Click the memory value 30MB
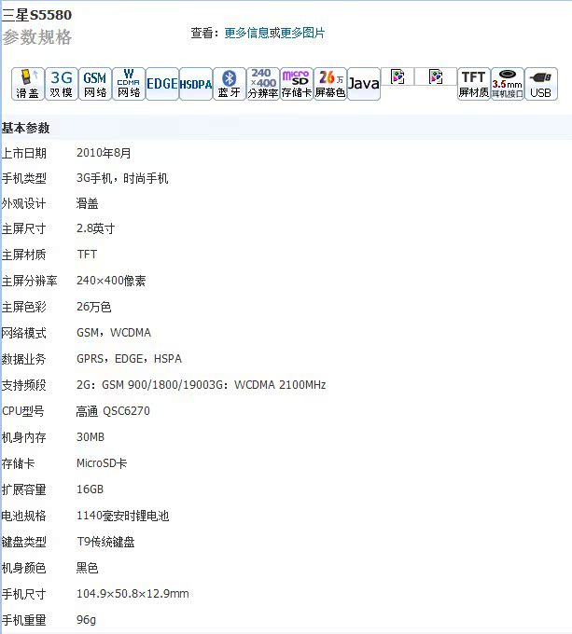Image resolution: width=572 pixels, height=634 pixels. [91, 436]
